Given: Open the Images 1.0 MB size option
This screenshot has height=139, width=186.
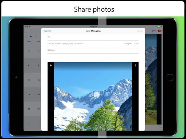Looking at the screenshot, I should coord(132,44).
